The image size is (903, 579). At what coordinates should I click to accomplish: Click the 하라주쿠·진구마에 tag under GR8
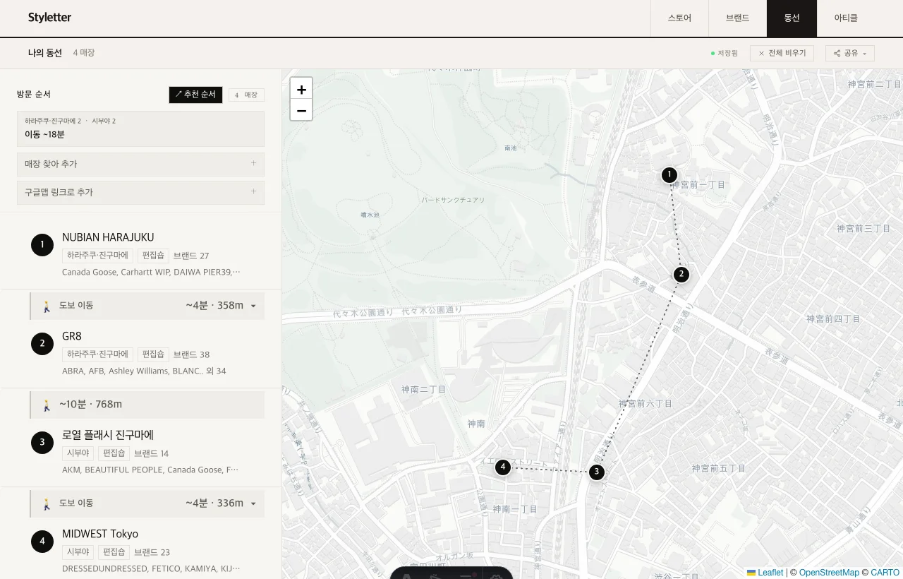[x=97, y=354]
